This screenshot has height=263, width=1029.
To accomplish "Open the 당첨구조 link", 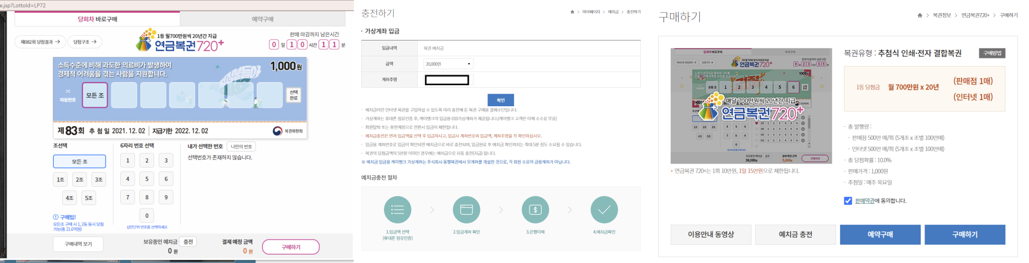I will [x=85, y=42].
